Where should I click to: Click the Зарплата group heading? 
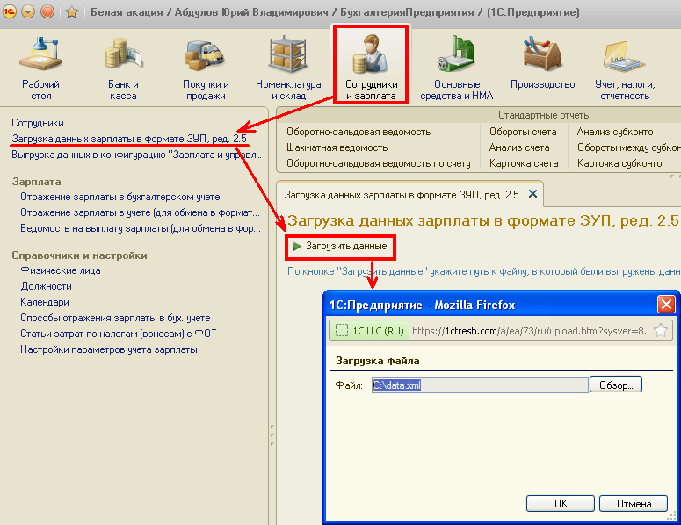[37, 182]
